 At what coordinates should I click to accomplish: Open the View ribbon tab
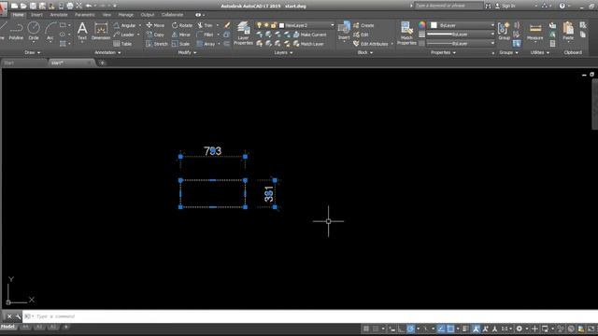(107, 15)
